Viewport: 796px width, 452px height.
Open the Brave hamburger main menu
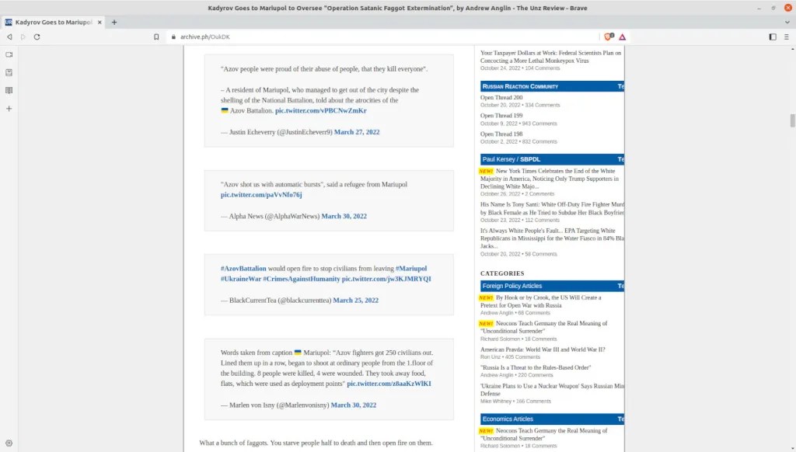787,37
